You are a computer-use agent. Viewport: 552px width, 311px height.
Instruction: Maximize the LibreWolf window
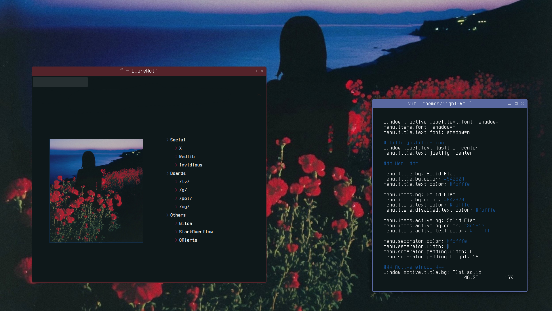[x=255, y=71]
